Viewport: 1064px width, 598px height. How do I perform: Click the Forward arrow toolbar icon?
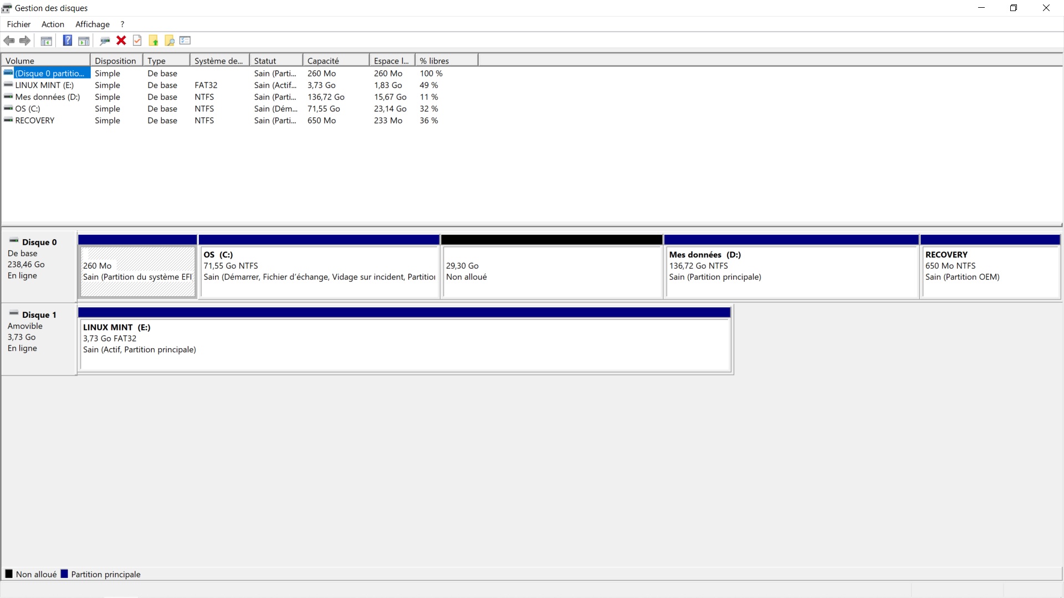[x=25, y=40]
